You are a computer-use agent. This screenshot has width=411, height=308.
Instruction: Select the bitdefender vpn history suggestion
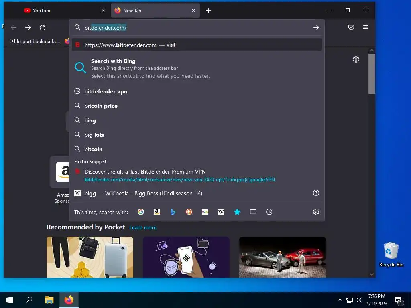click(x=197, y=91)
